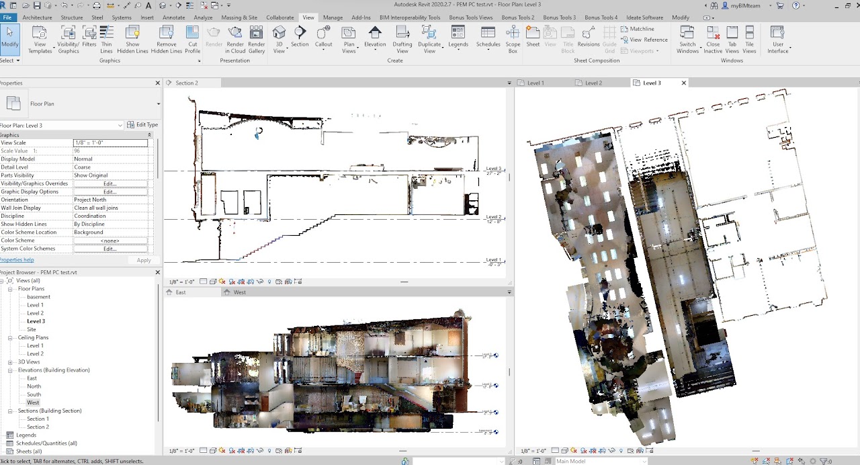This screenshot has height=465, width=860.
Task: Open the Floor Plan type selector dropdown
Action: tap(159, 104)
